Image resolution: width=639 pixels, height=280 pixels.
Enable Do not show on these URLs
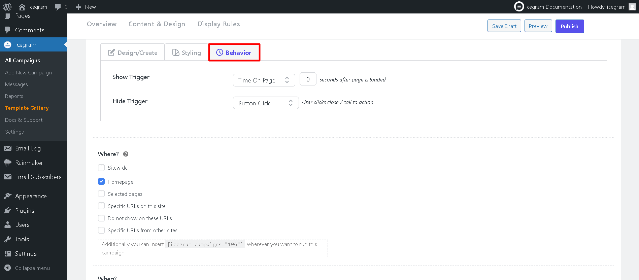[101, 218]
